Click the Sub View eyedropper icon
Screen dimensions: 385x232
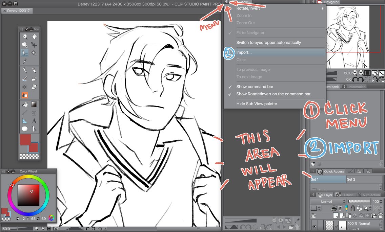click(x=297, y=220)
